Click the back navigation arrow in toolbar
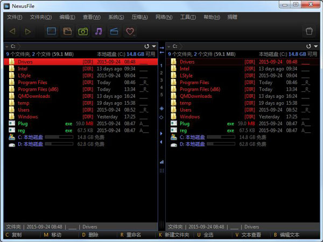This screenshot has width=323, height=242. pos(12,32)
